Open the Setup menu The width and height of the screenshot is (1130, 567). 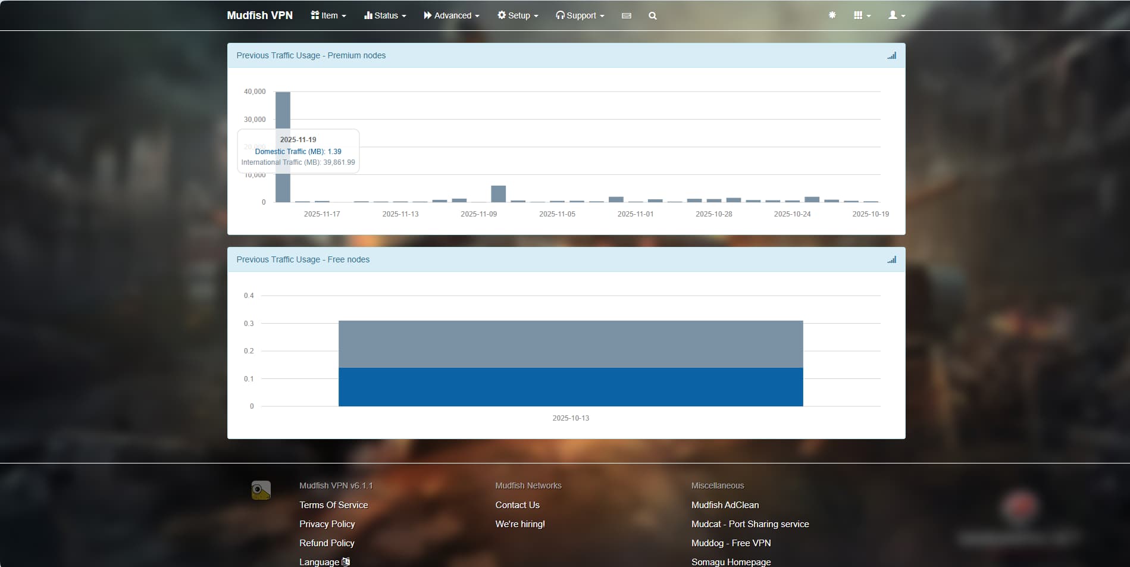click(x=518, y=15)
